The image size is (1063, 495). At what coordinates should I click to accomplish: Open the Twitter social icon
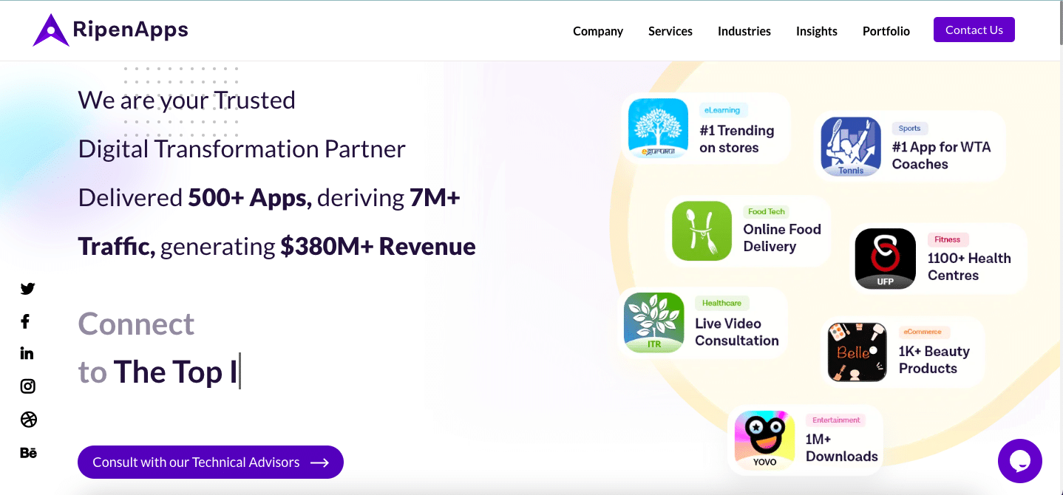pyautogui.click(x=28, y=289)
